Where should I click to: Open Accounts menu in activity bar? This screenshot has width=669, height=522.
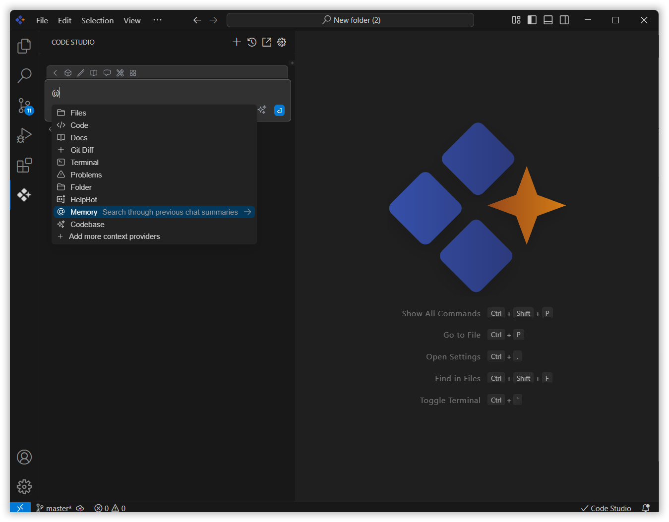[x=24, y=457]
